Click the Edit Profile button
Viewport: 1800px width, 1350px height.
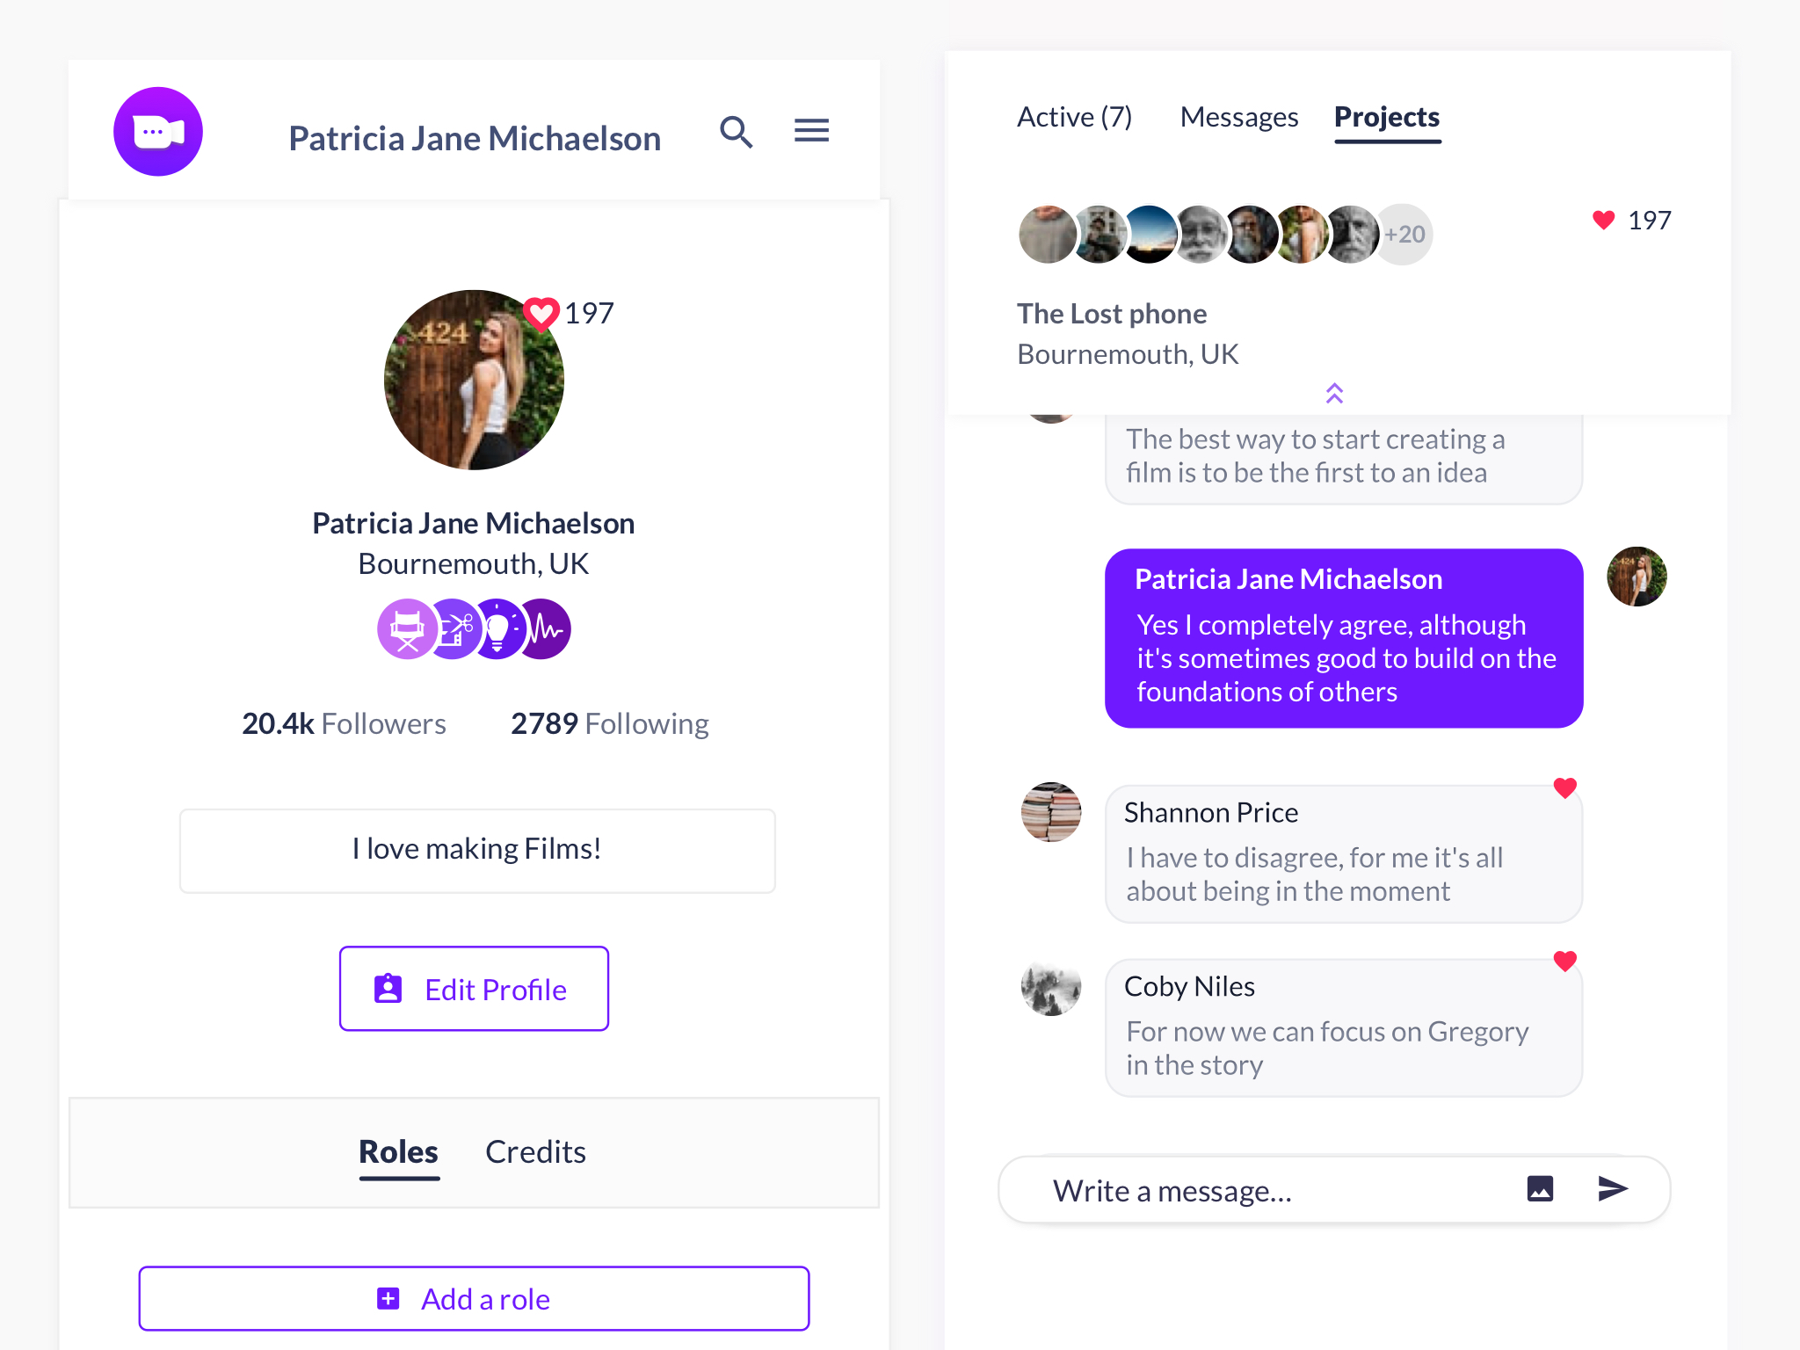click(x=474, y=989)
